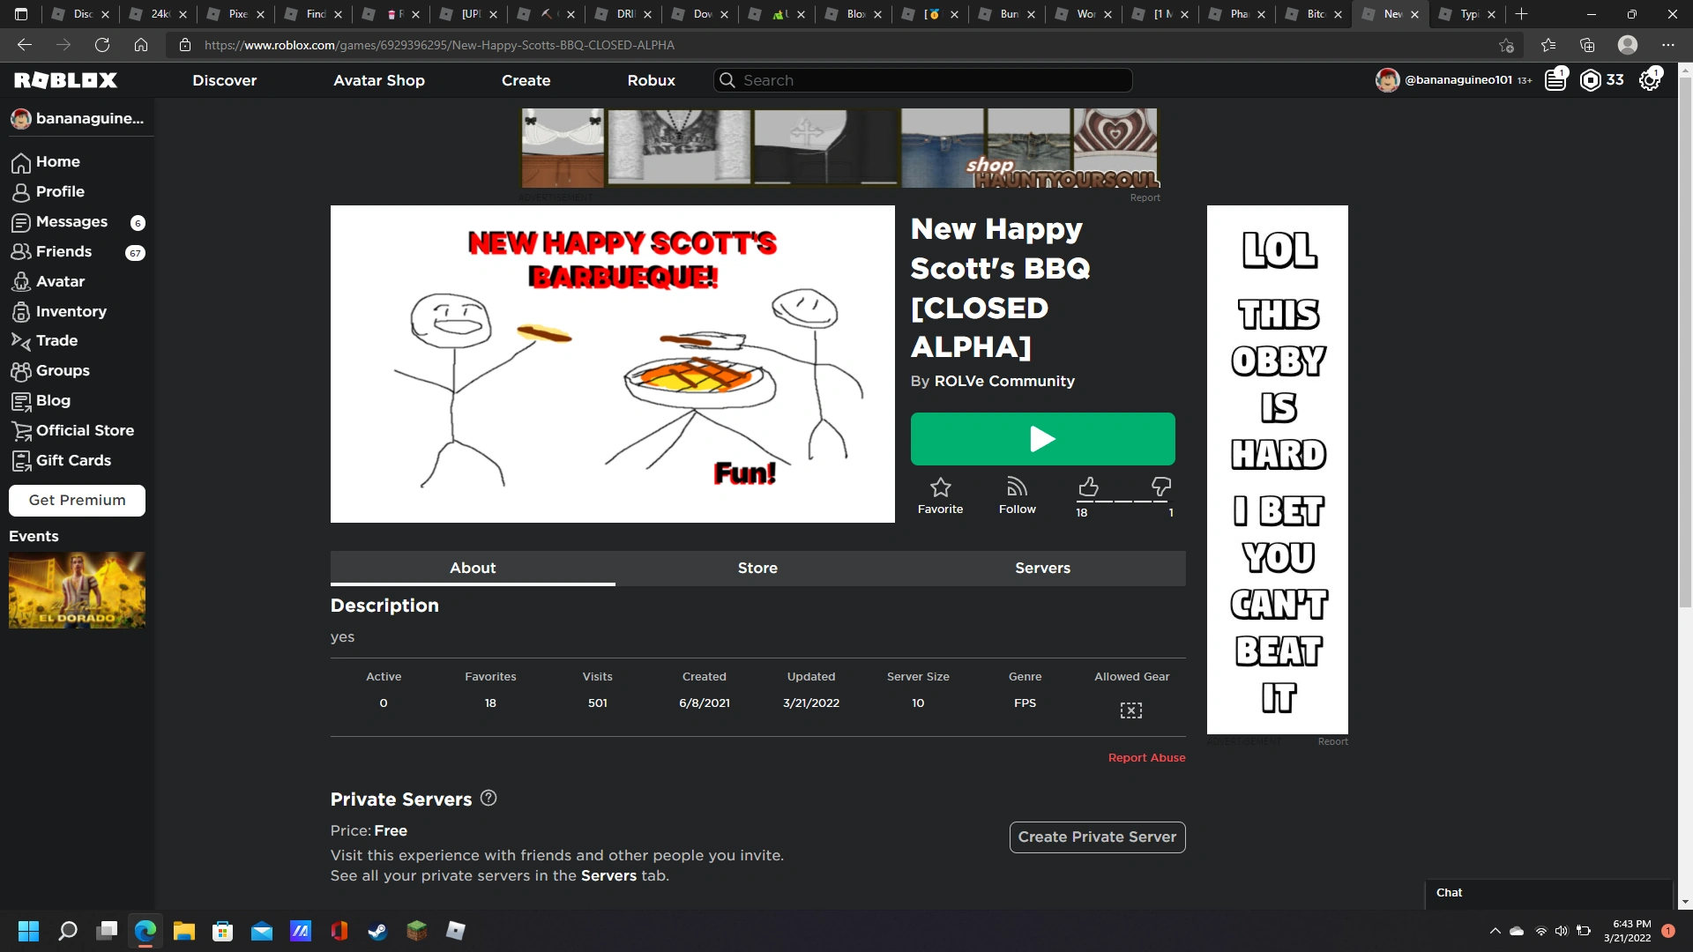Click the Report Abuse link

[1146, 758]
